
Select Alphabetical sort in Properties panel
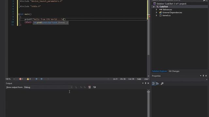click(x=157, y=84)
